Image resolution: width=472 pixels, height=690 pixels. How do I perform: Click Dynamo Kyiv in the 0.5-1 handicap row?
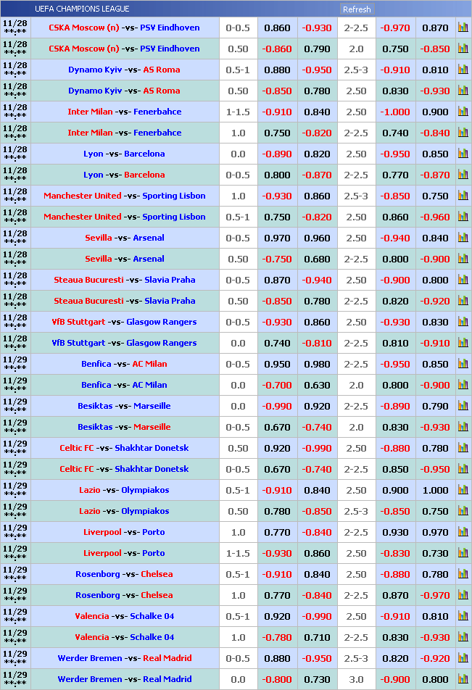(x=95, y=70)
